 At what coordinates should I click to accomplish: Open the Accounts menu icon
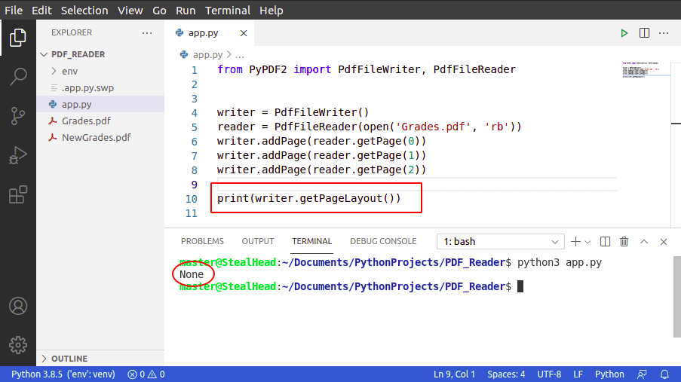tap(18, 306)
